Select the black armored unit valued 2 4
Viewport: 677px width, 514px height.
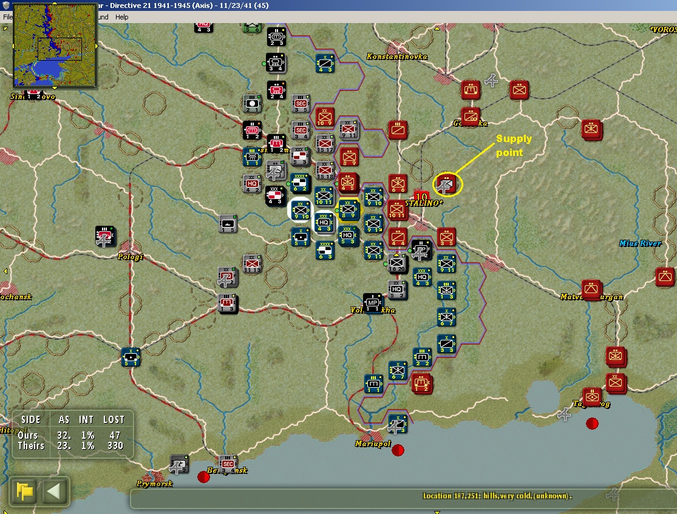tap(276, 90)
